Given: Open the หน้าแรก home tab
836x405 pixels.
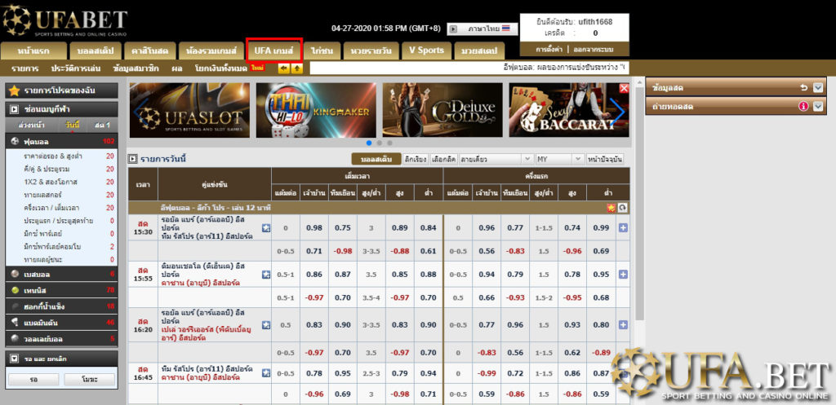Looking at the screenshot, I should pos(34,51).
